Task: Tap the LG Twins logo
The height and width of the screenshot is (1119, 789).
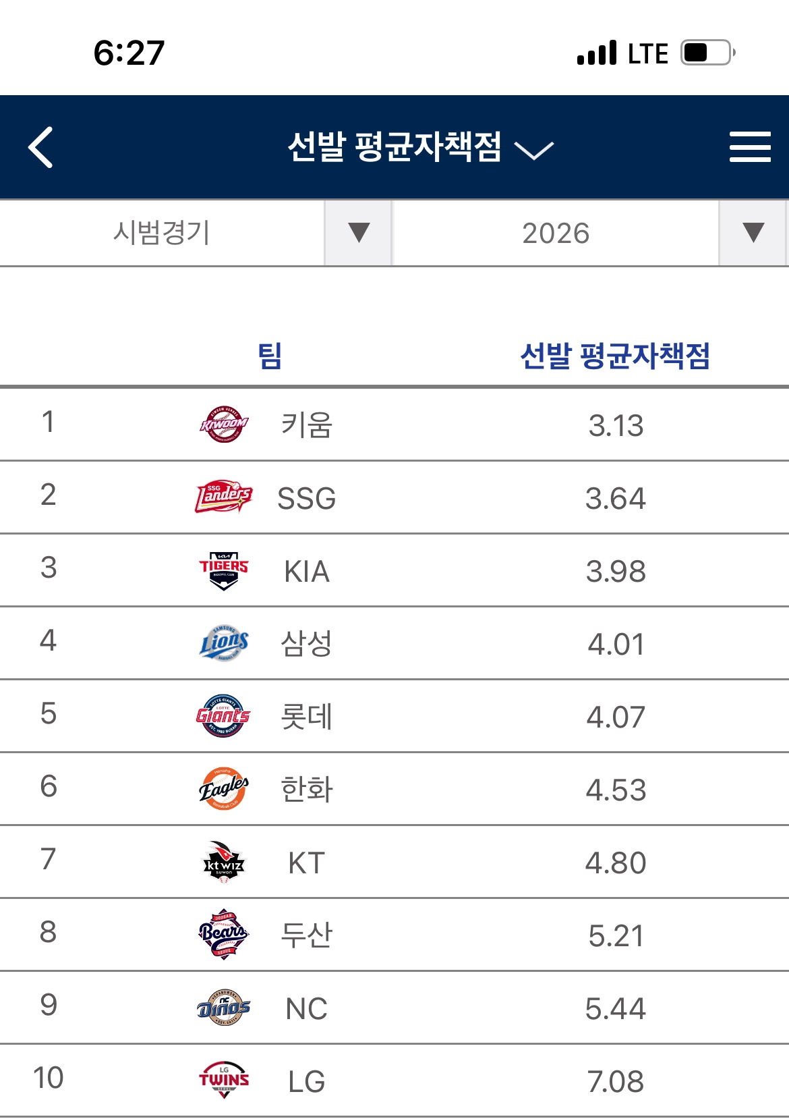Action: pyautogui.click(x=224, y=1081)
